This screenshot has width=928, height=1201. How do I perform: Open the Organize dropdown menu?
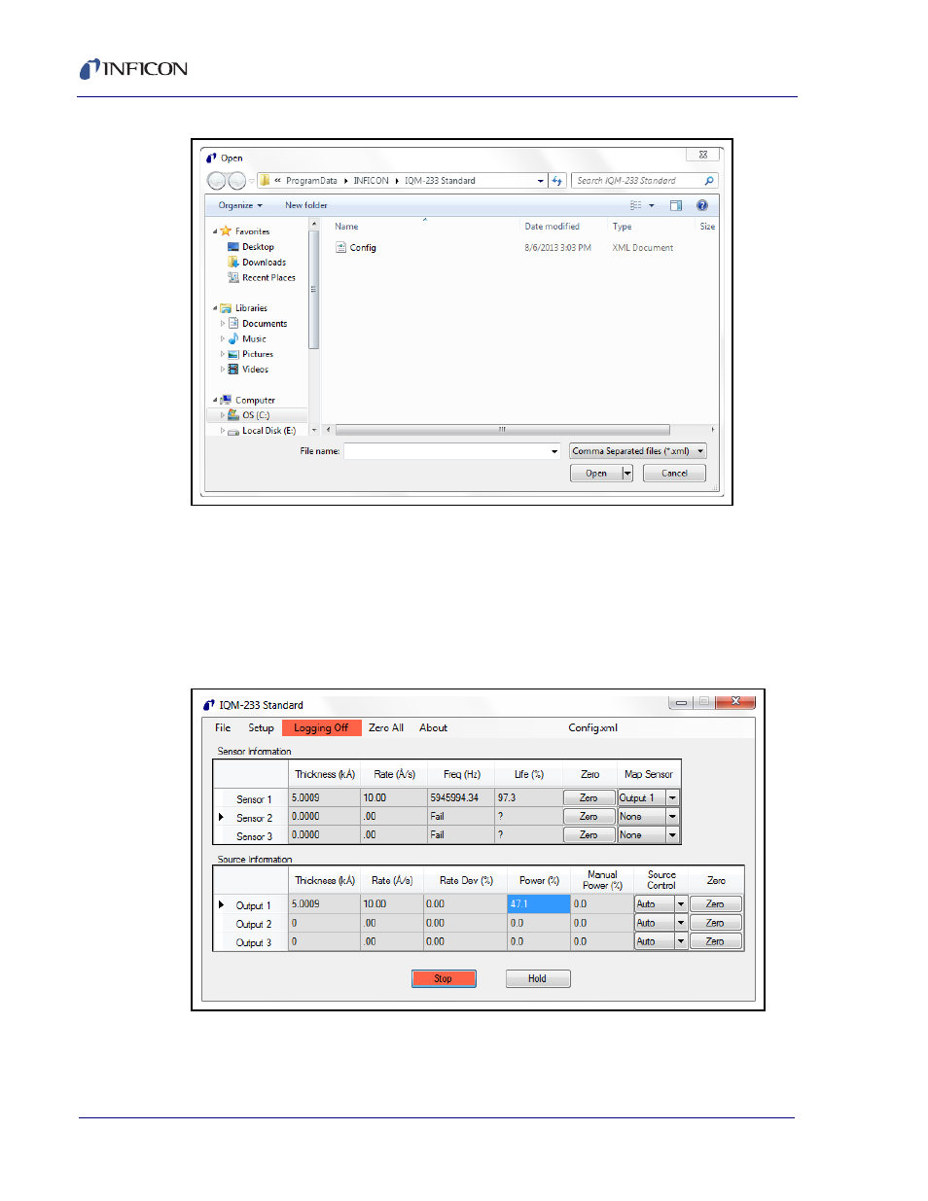[x=240, y=205]
